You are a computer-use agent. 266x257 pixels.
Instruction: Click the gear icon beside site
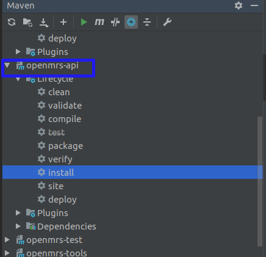coord(41,186)
